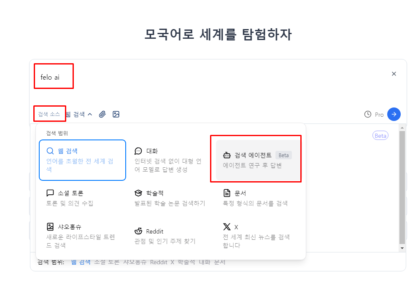Select the 대화 chat scope option
This screenshot has height=287, width=410.
[x=170, y=160]
